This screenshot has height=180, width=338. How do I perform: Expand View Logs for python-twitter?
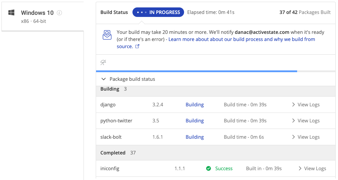point(306,121)
